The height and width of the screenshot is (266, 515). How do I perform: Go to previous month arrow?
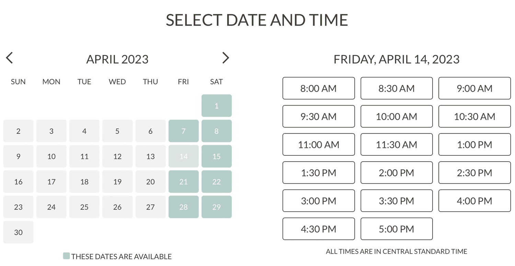pos(9,58)
